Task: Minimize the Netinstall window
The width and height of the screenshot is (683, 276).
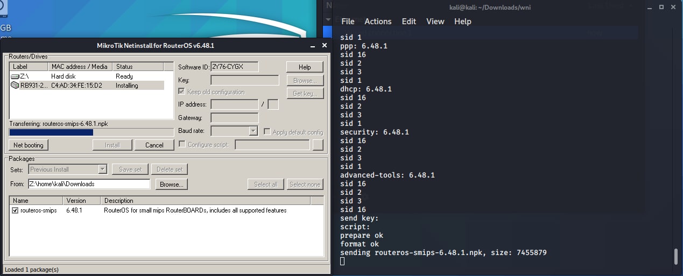Action: 312,46
